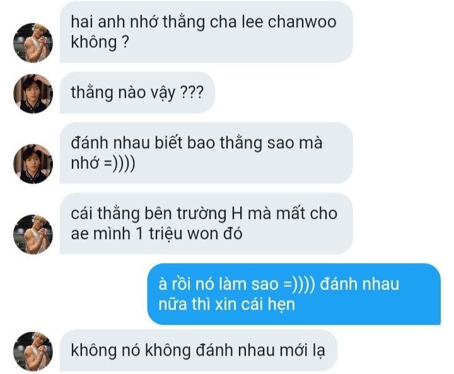Tap the 'không nó không đánh nhau mới lạ' bubble
Screen dimensions: 454x374
tap(199, 350)
